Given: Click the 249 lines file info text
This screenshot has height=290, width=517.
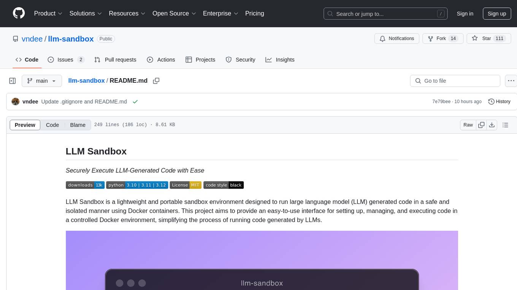Looking at the screenshot, I should tap(135, 125).
